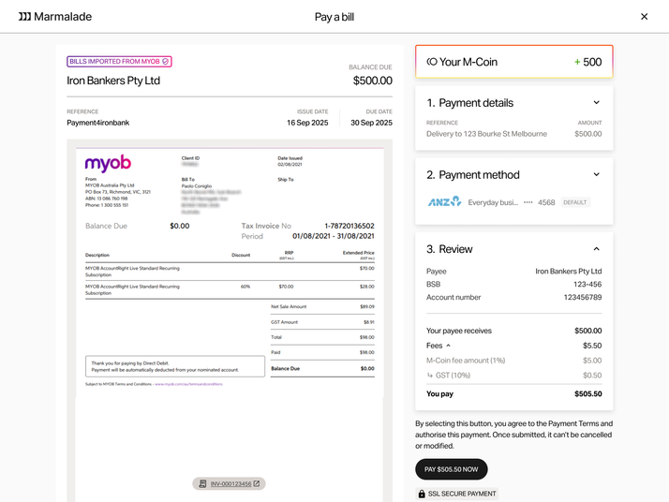Click the BSB value 123-456
This screenshot has width=669, height=502.
coord(587,285)
